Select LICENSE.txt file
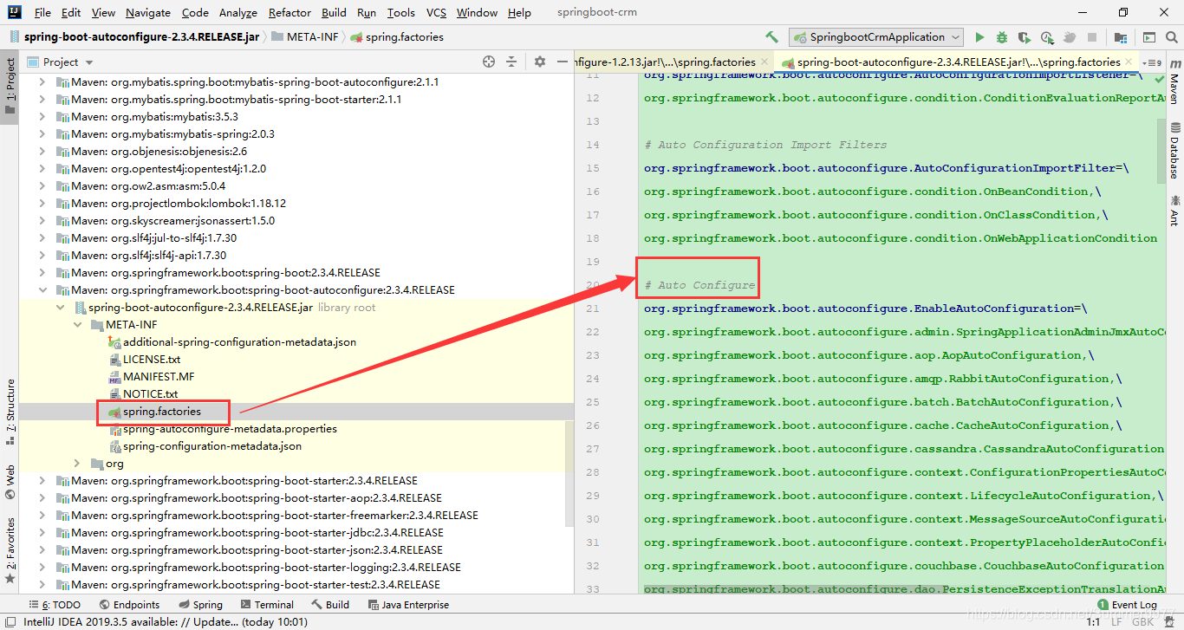This screenshot has width=1184, height=630. pos(152,360)
